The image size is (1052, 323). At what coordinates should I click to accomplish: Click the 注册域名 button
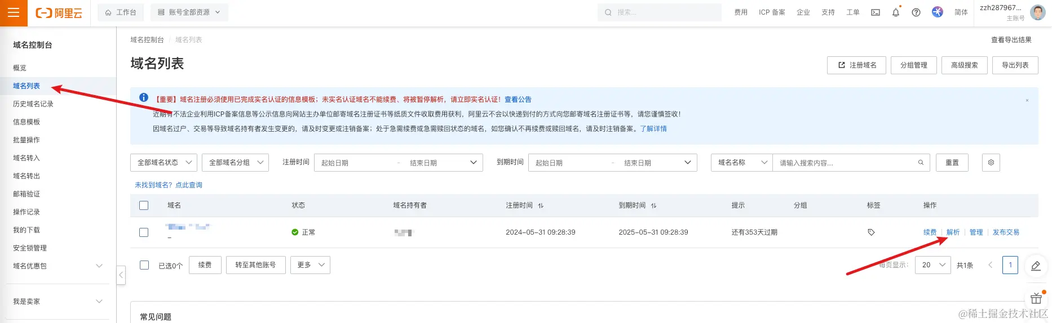(856, 65)
